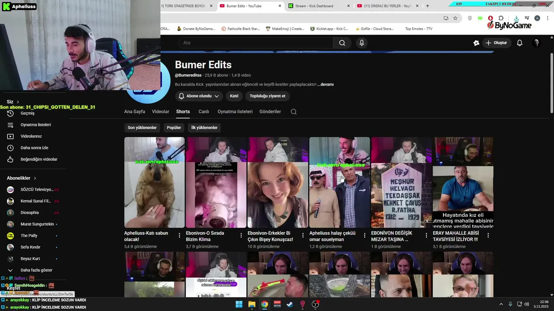This screenshot has width=554, height=311.
Task: Open options for Ebonivon-O Sırada Bizim Klima
Action: (241, 235)
